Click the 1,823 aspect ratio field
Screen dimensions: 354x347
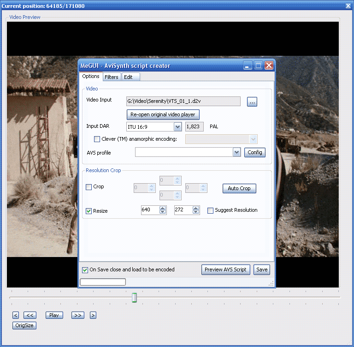[194, 126]
